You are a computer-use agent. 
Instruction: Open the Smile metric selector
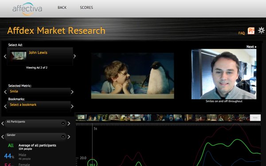[39, 92]
